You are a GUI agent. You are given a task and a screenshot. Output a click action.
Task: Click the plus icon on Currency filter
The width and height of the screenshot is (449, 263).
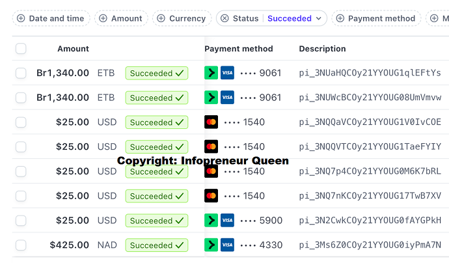[x=161, y=18]
